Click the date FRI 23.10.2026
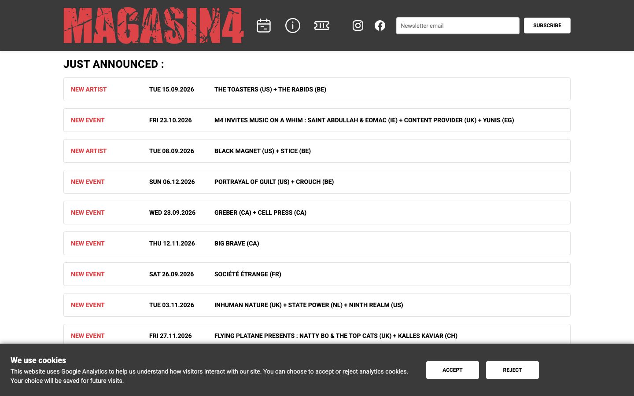The image size is (634, 396). (170, 120)
